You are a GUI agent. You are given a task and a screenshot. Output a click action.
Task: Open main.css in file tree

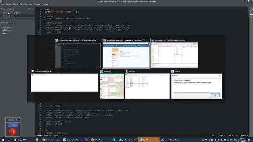point(6,33)
